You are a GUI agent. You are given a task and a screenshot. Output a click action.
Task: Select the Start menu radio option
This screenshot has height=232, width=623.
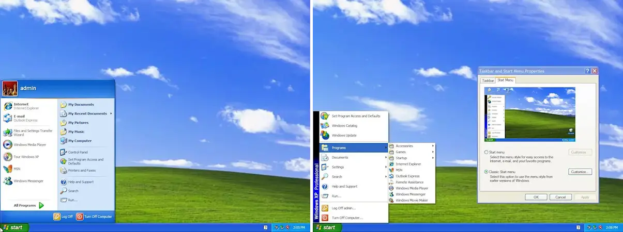[487, 152]
